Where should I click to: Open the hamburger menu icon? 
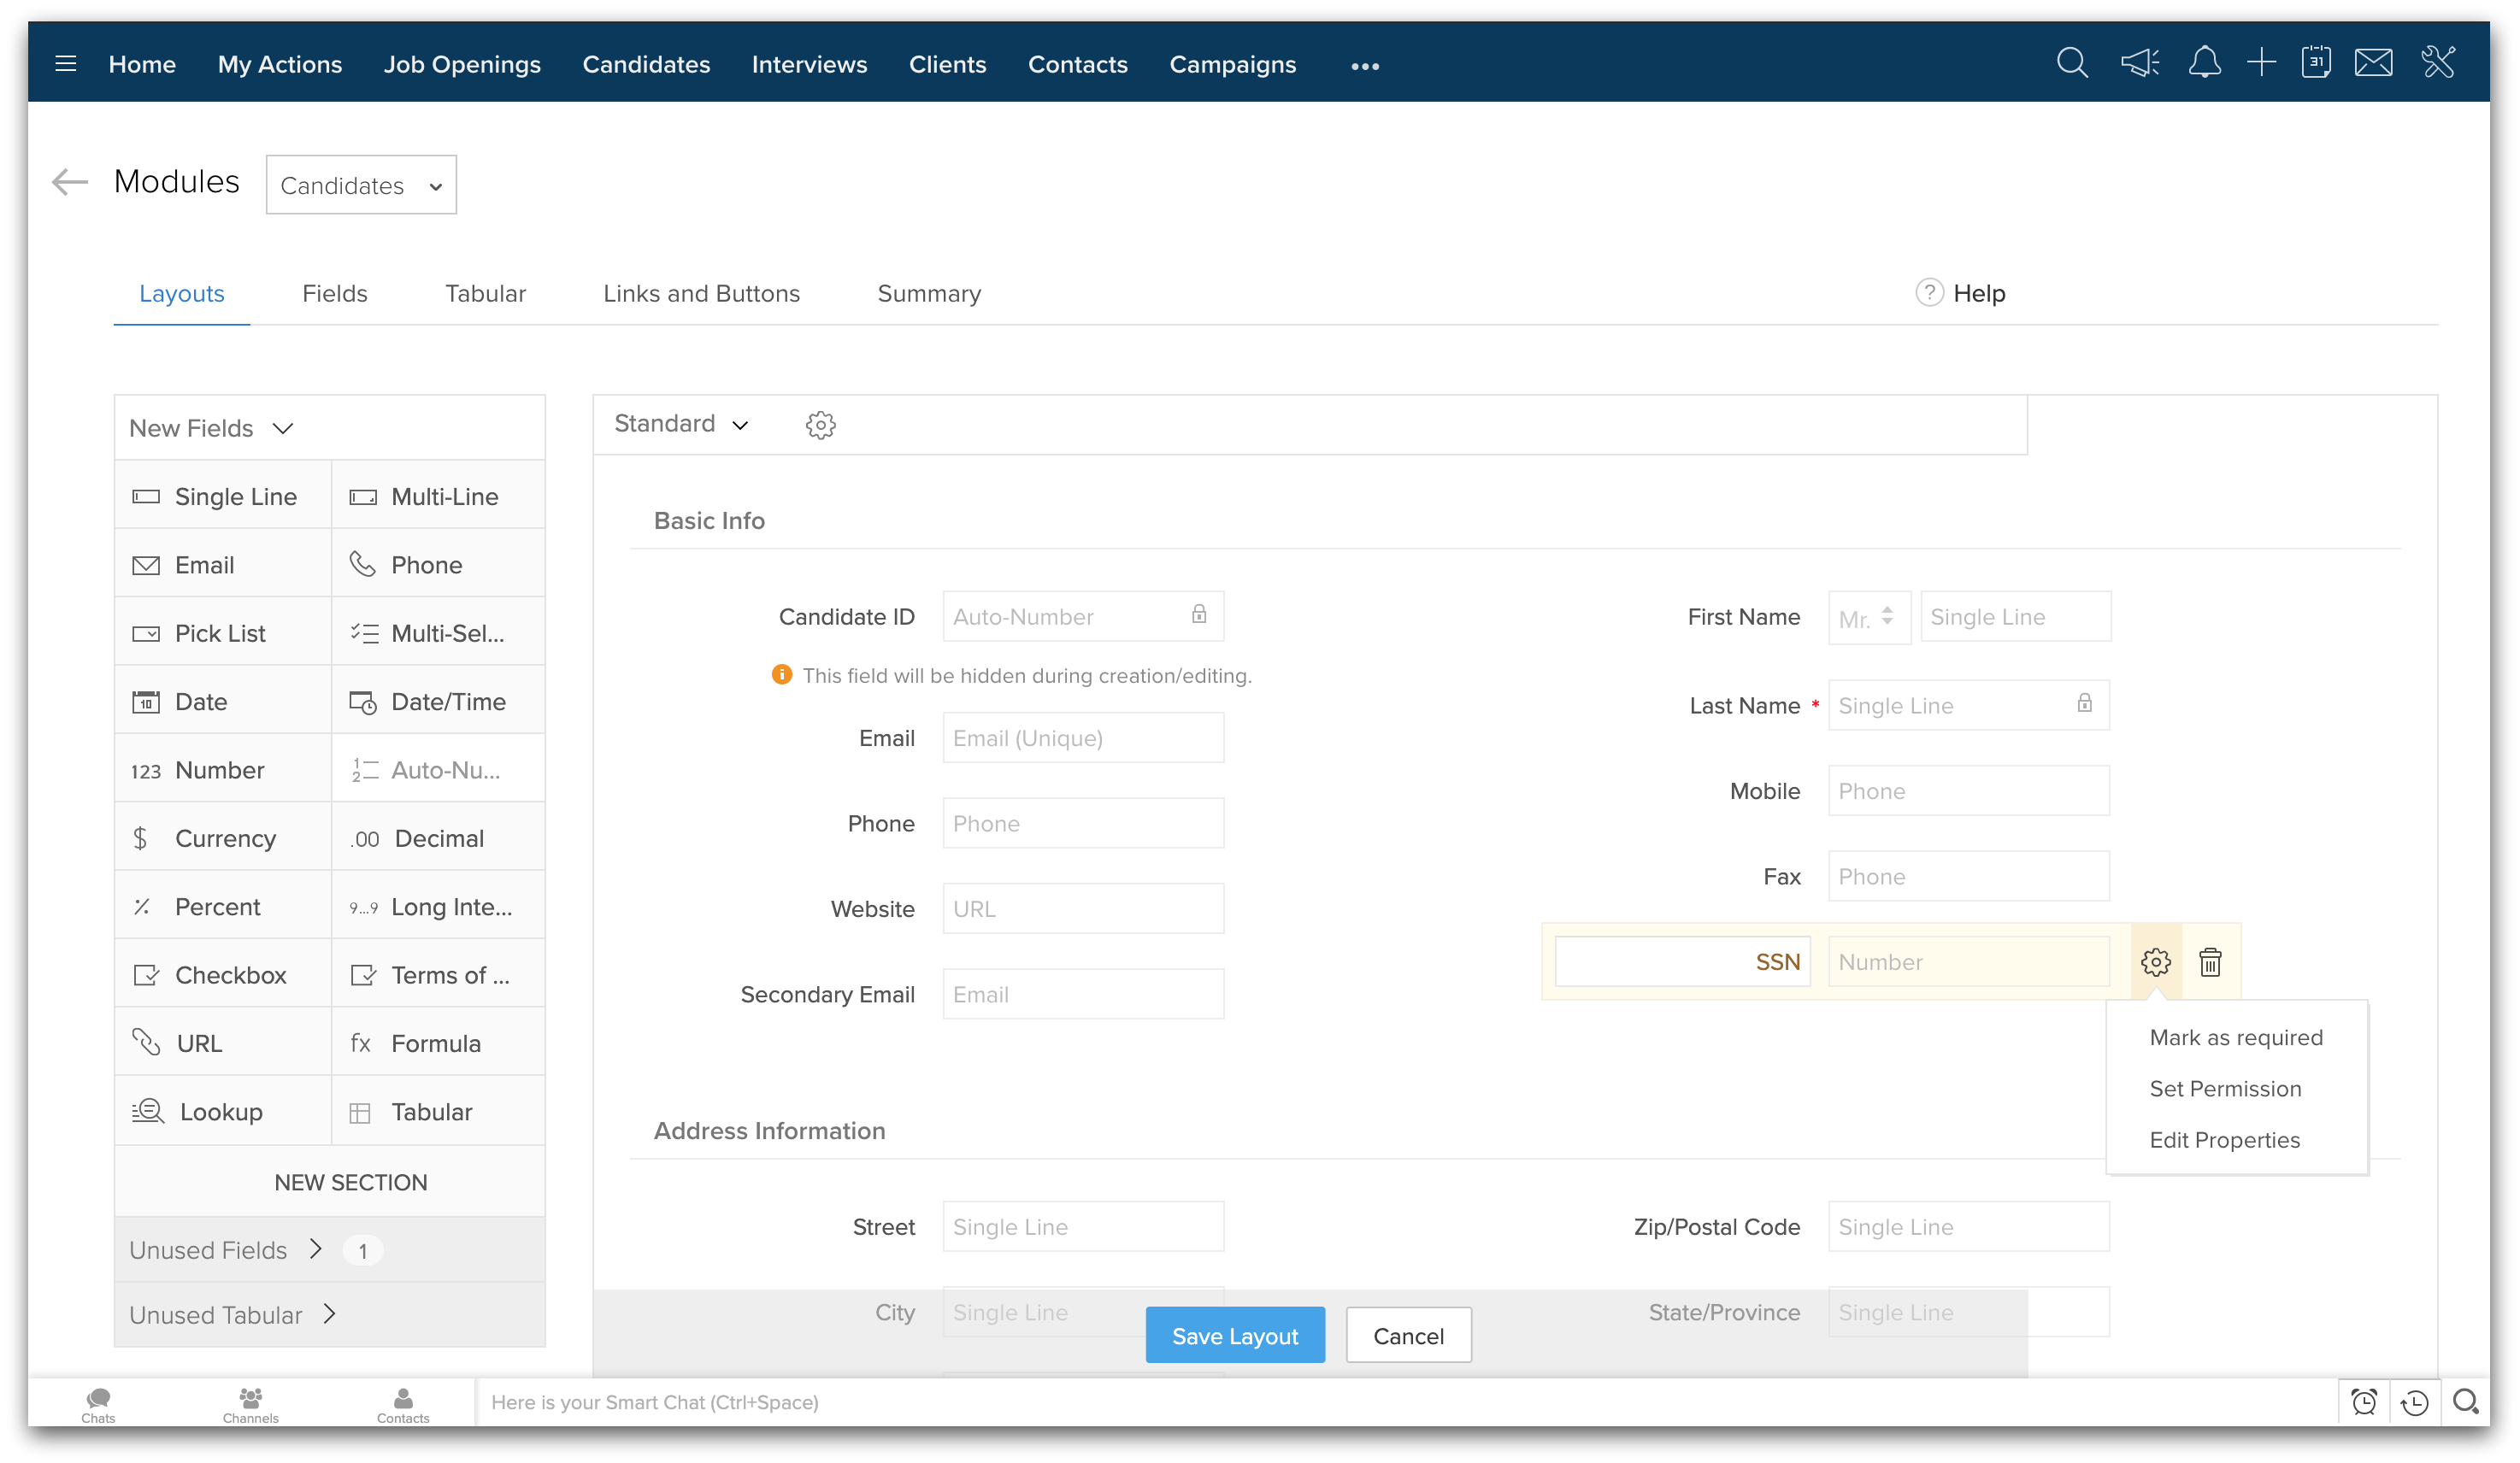pyautogui.click(x=66, y=64)
